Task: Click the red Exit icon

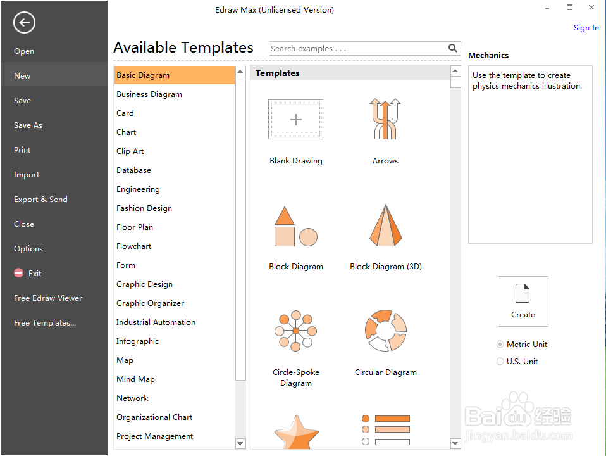Action: pos(18,273)
